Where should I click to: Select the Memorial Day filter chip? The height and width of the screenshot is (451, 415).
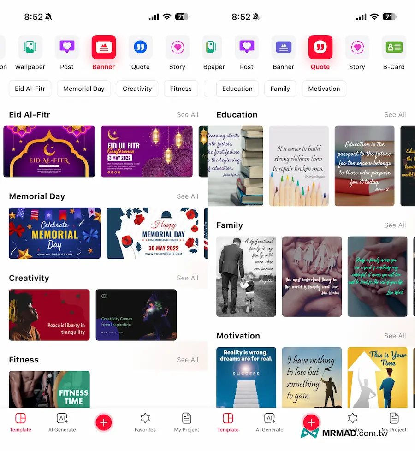coord(83,89)
